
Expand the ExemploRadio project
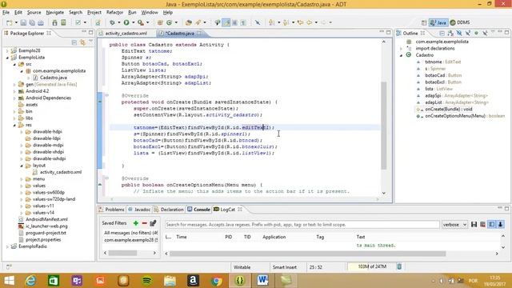7,246
